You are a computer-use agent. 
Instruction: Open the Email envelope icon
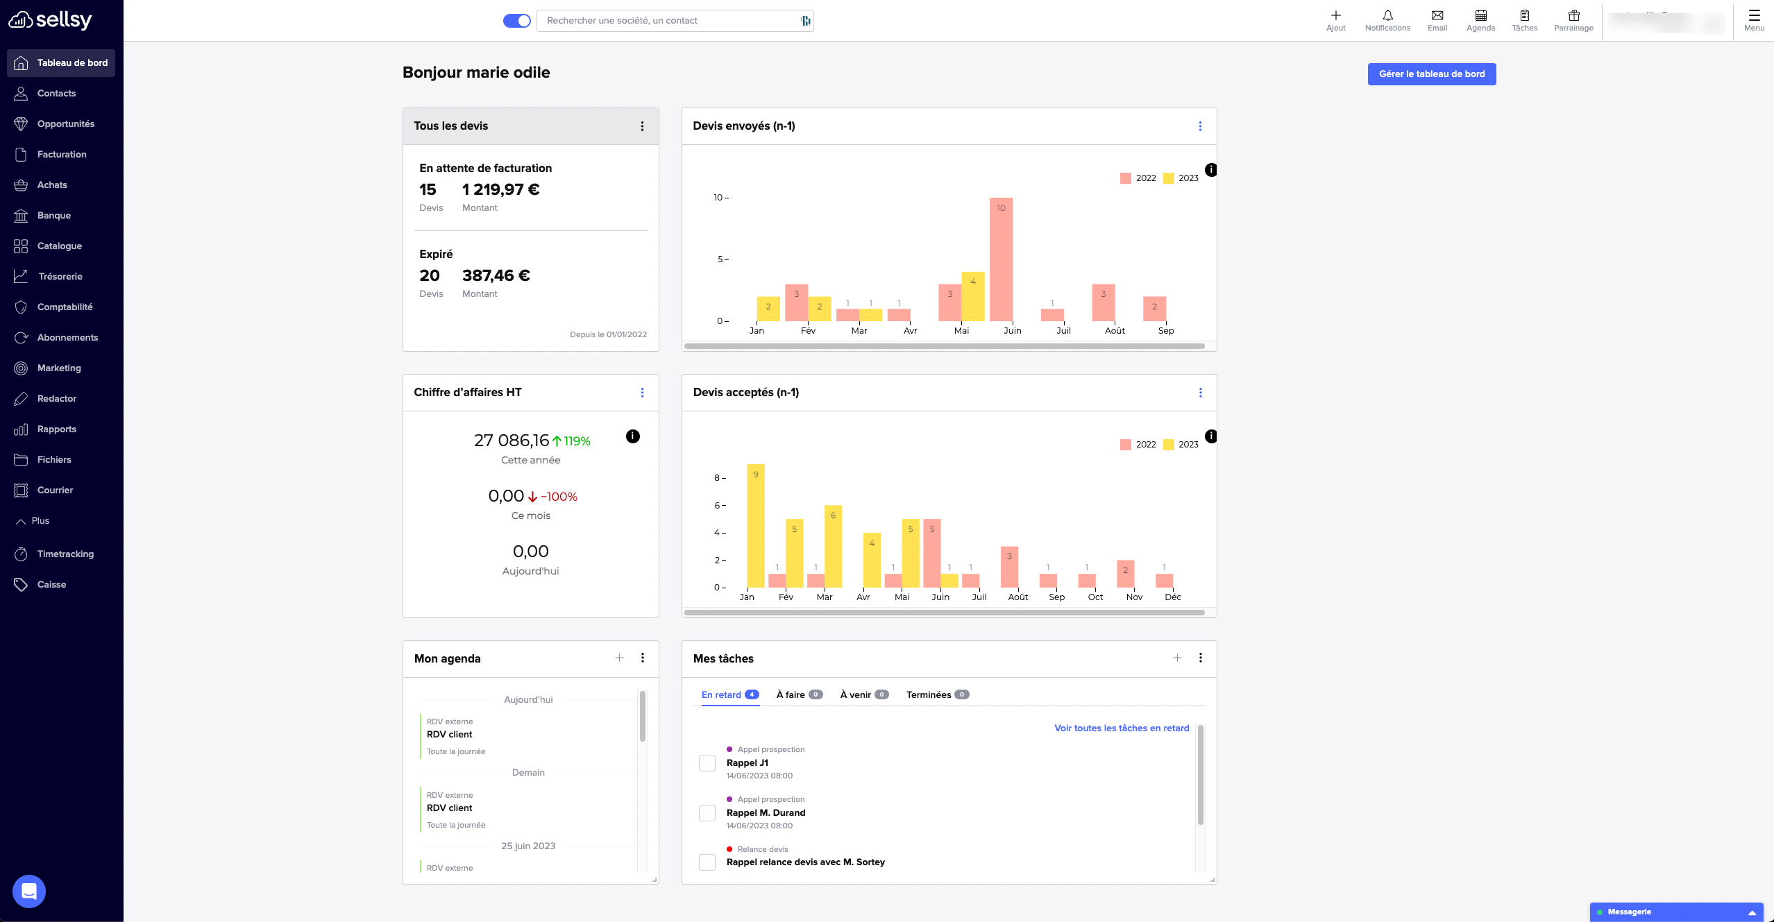pos(1437,16)
